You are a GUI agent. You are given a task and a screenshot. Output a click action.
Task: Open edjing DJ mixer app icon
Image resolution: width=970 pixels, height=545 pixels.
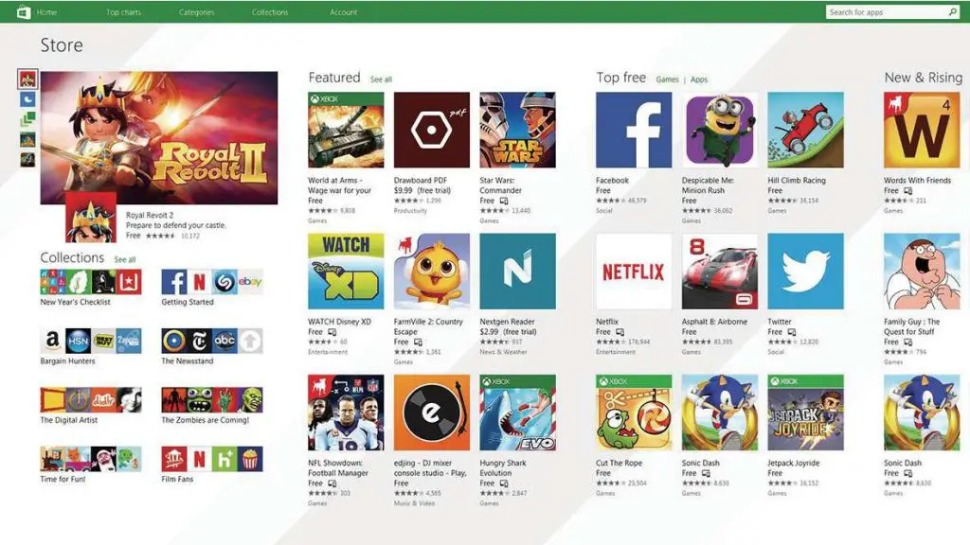431,413
